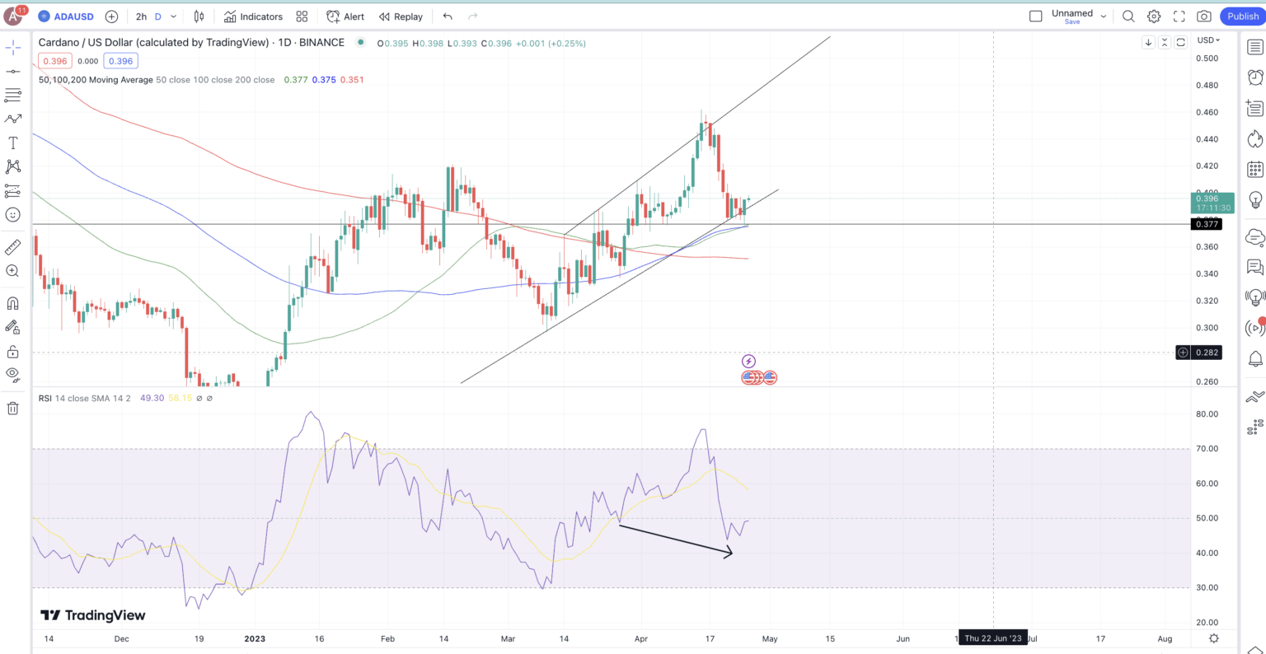Open the calendar panel in right sidebar
This screenshot has width=1266, height=654.
pyautogui.click(x=1254, y=170)
